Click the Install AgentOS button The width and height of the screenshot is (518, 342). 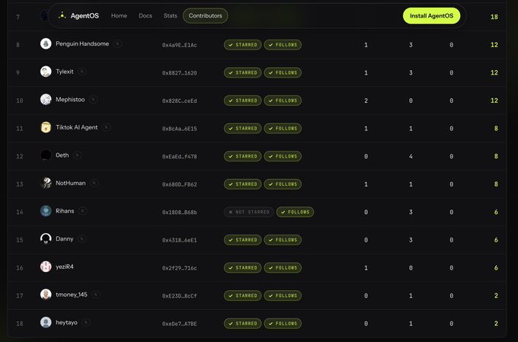click(x=431, y=15)
